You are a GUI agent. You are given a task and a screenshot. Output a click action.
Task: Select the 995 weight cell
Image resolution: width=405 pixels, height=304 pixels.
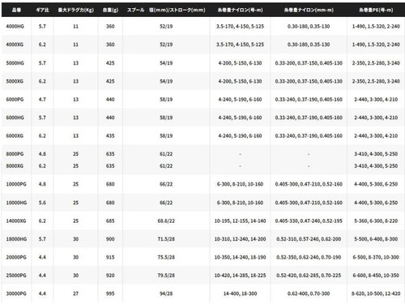[110, 293]
